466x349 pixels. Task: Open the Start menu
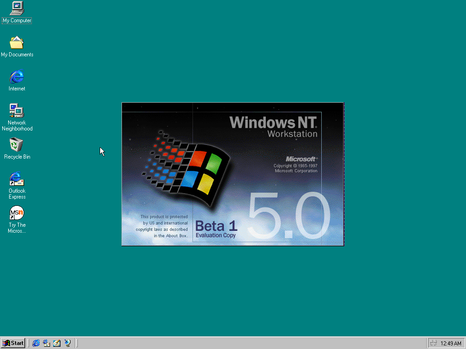(13, 343)
